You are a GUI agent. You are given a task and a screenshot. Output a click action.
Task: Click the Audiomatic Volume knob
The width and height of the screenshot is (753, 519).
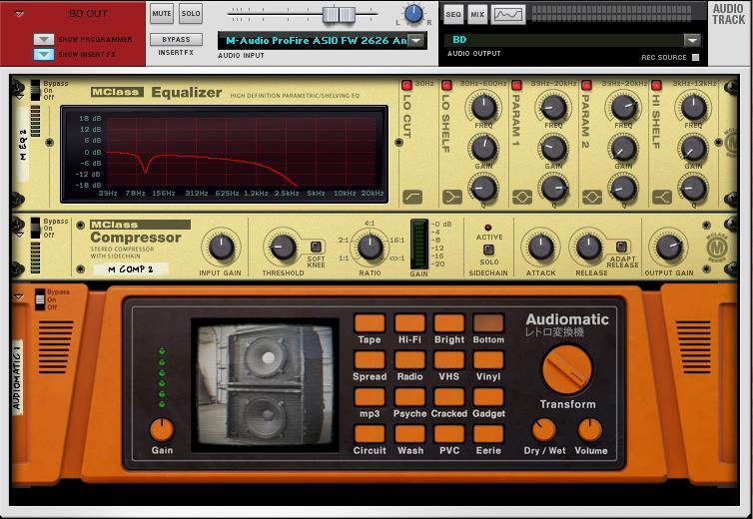pyautogui.click(x=590, y=430)
